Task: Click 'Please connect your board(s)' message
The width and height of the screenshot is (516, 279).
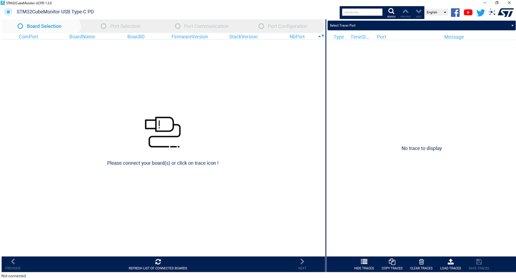Action: pos(163,163)
